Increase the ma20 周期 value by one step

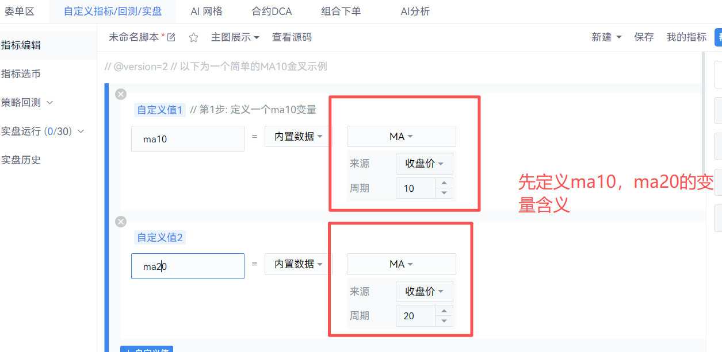tap(444, 311)
